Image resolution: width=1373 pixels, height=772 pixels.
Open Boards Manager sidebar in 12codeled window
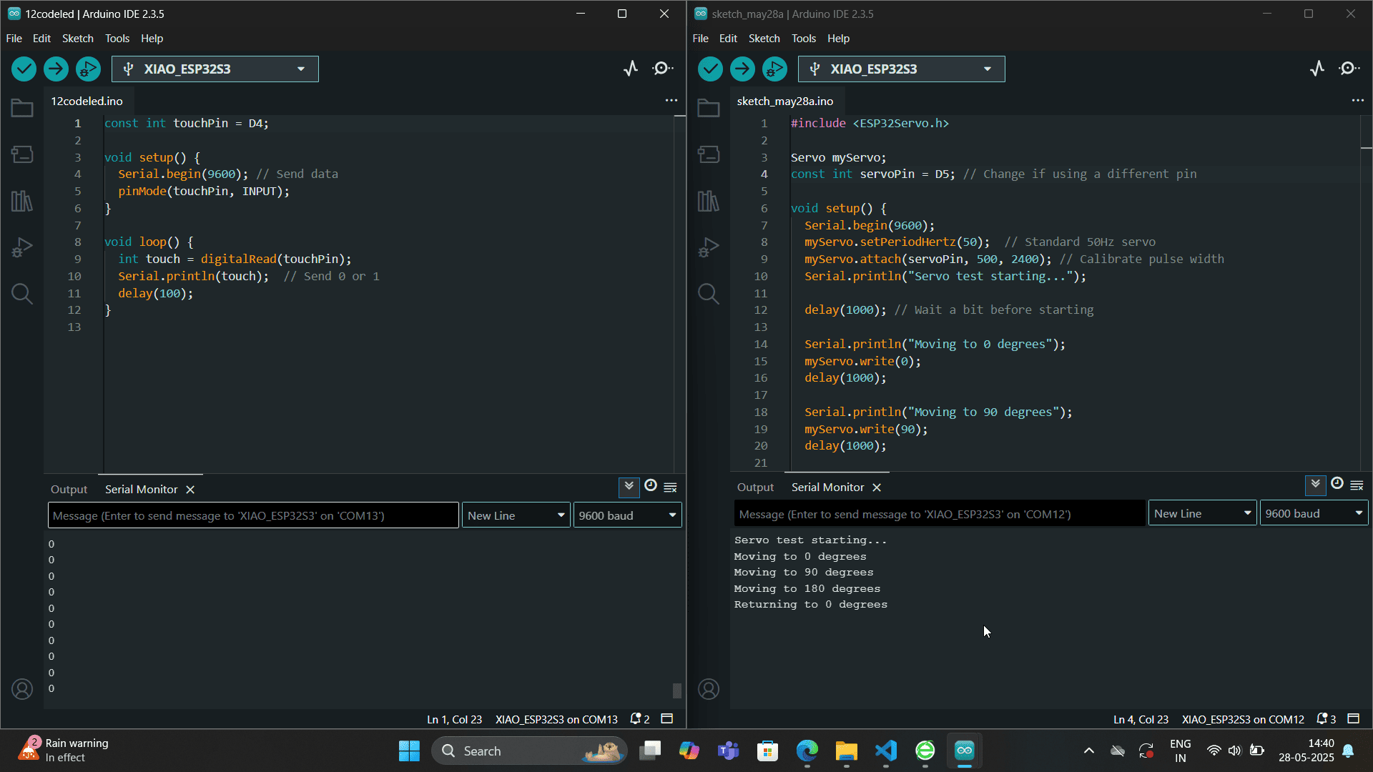click(x=22, y=154)
